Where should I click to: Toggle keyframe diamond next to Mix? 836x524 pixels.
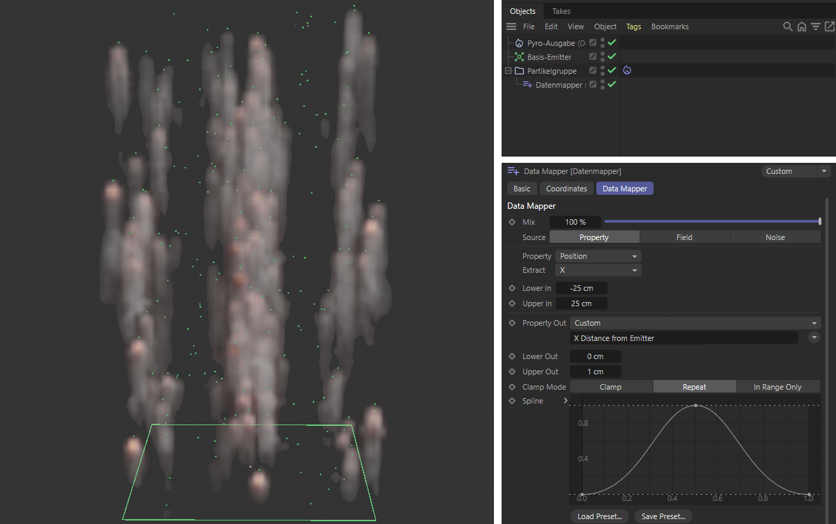pyautogui.click(x=512, y=222)
